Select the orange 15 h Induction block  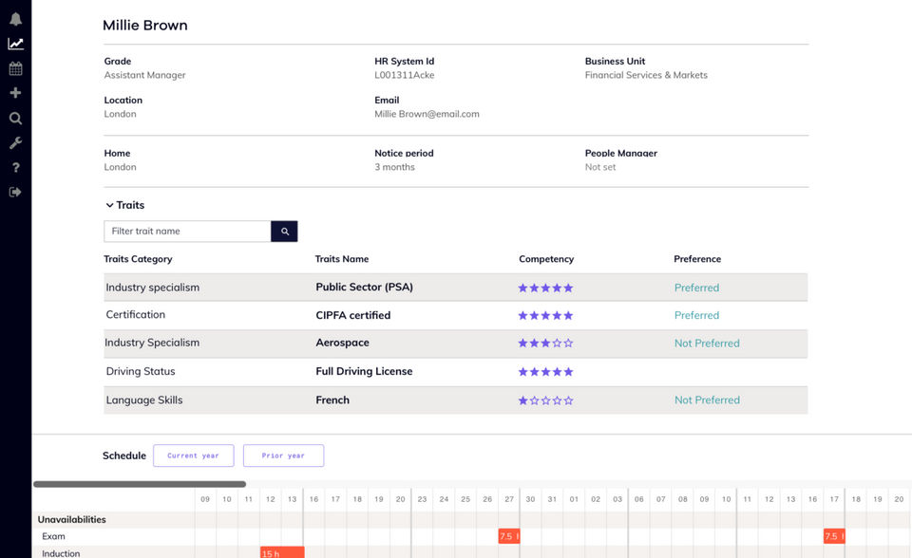(x=282, y=553)
